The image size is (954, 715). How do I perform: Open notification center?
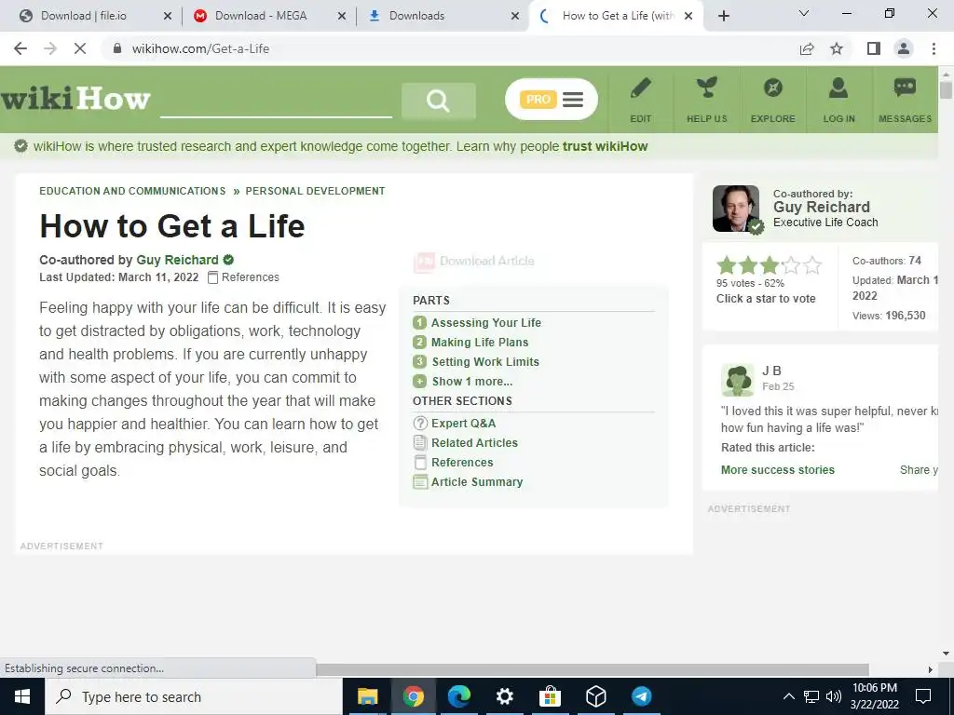[923, 696]
